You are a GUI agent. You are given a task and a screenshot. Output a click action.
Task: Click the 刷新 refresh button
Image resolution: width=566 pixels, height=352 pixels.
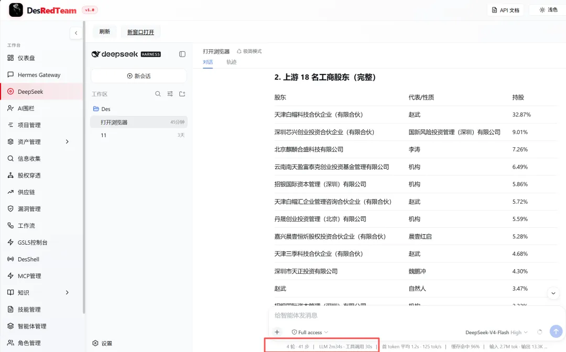pos(105,32)
